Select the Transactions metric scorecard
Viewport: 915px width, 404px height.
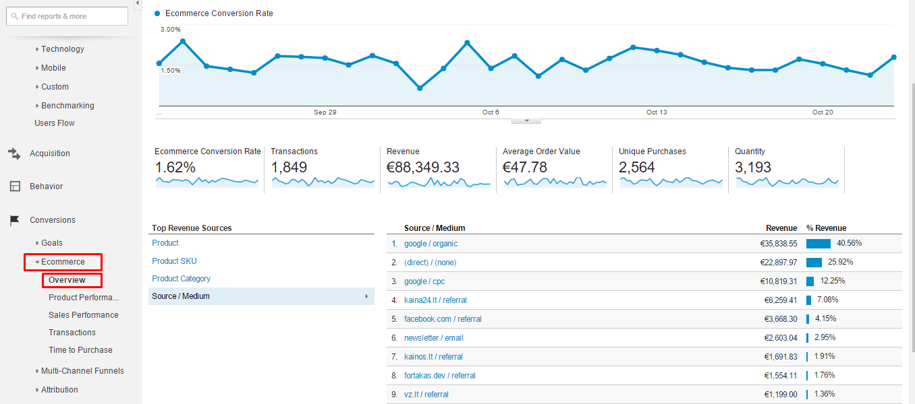[323, 170]
